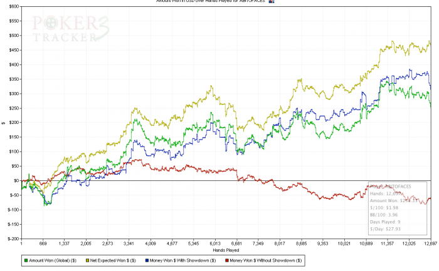439x271 pixels.
Task: Click the '$0' y-axis label
Action: click(16, 181)
